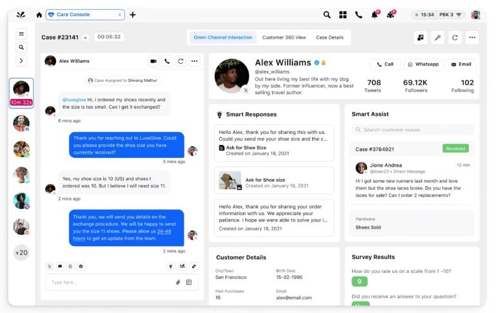Start a video call with Alex Williams
Viewport: 496px width, 313px height.
(x=154, y=61)
